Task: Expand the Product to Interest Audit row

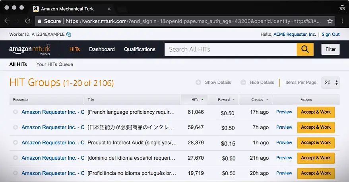Action: (x=16, y=143)
